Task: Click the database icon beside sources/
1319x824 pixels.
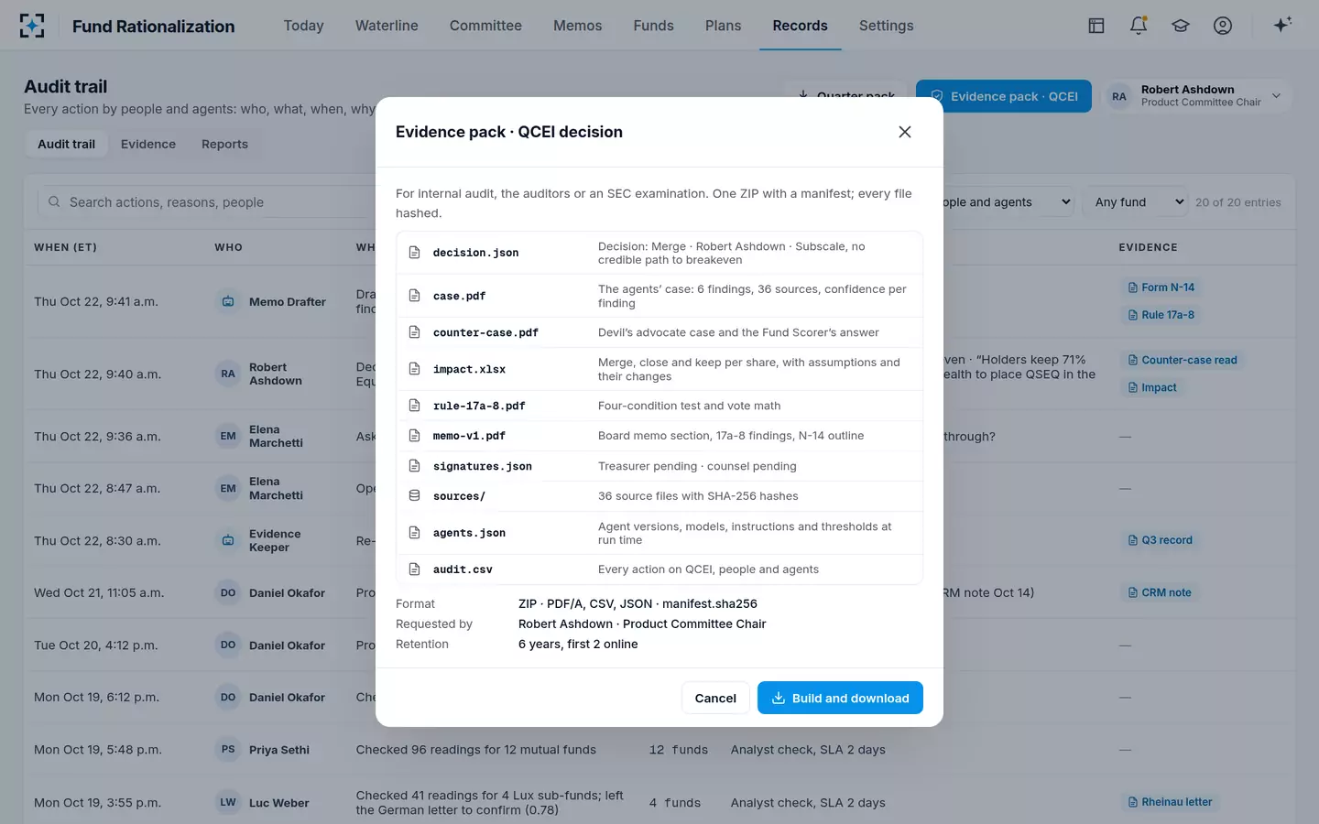Action: point(414,495)
